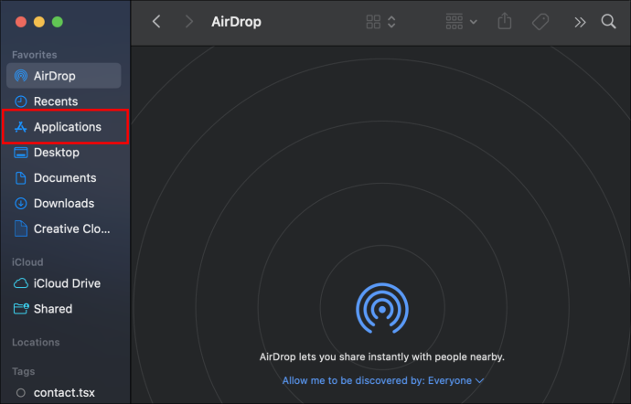Image resolution: width=631 pixels, height=404 pixels.
Task: Open the Creative Cloud sidebar item
Action: click(64, 229)
